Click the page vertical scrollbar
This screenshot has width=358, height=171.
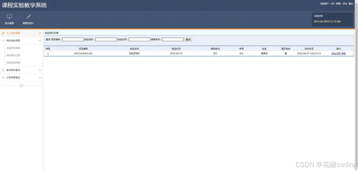[356, 85]
